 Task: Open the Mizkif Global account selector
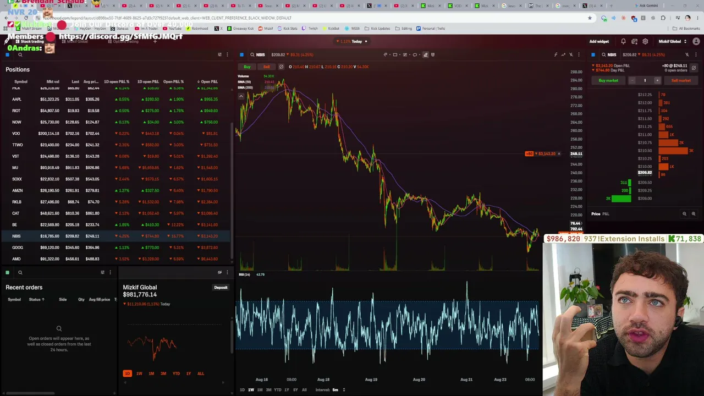click(673, 41)
